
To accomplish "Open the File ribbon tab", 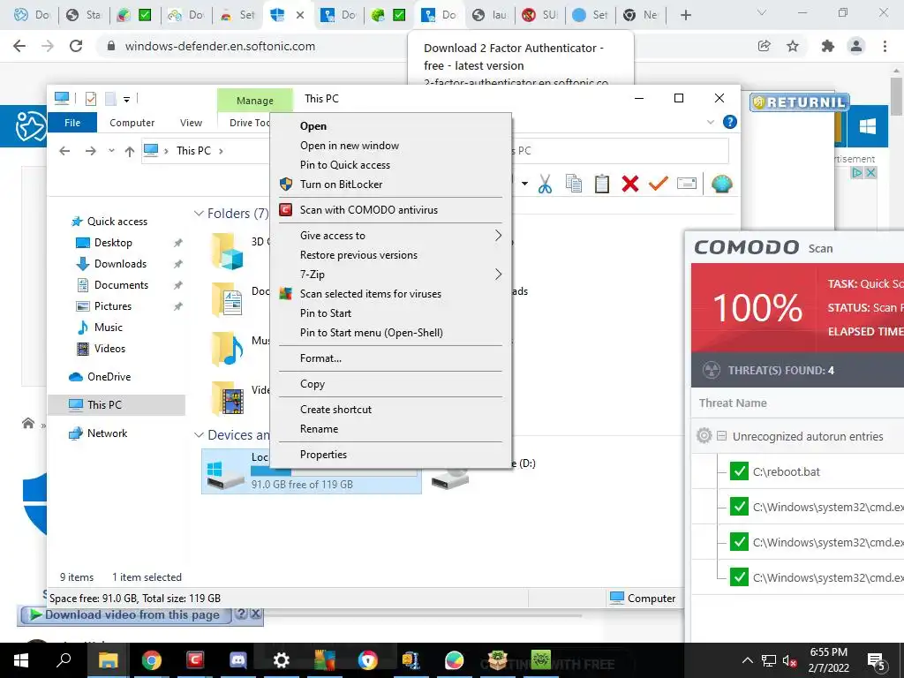I will pyautogui.click(x=72, y=122).
